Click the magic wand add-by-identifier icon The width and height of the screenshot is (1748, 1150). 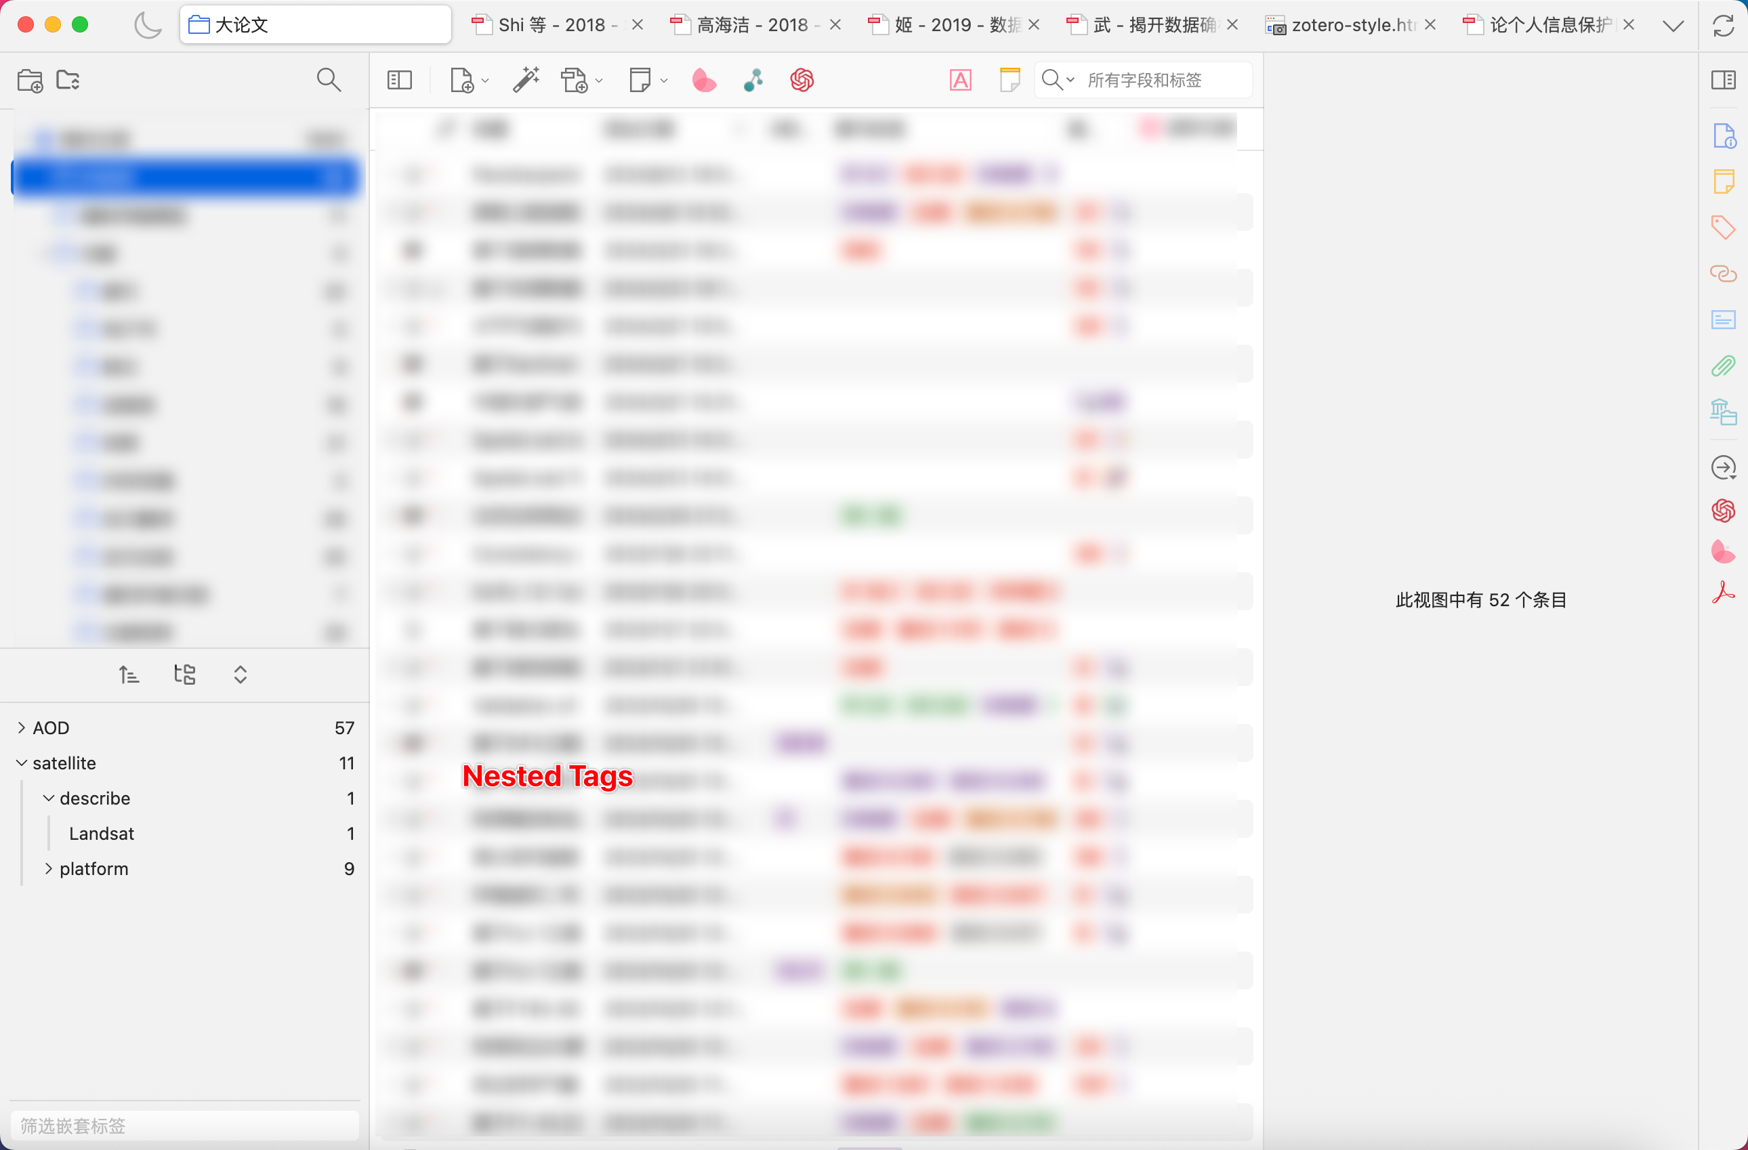tap(526, 80)
